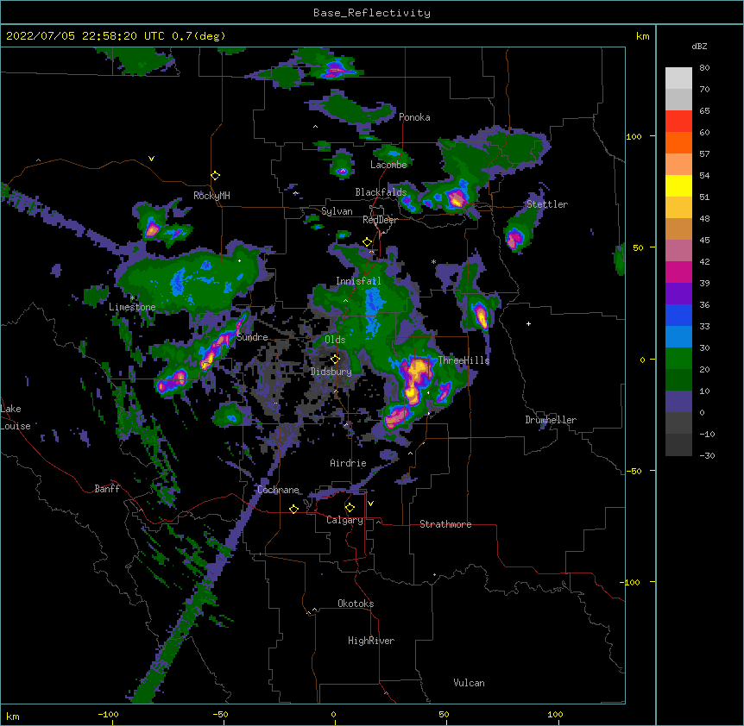Click the Okotoks label
Image resolution: width=744 pixels, height=726 pixels.
point(356,604)
